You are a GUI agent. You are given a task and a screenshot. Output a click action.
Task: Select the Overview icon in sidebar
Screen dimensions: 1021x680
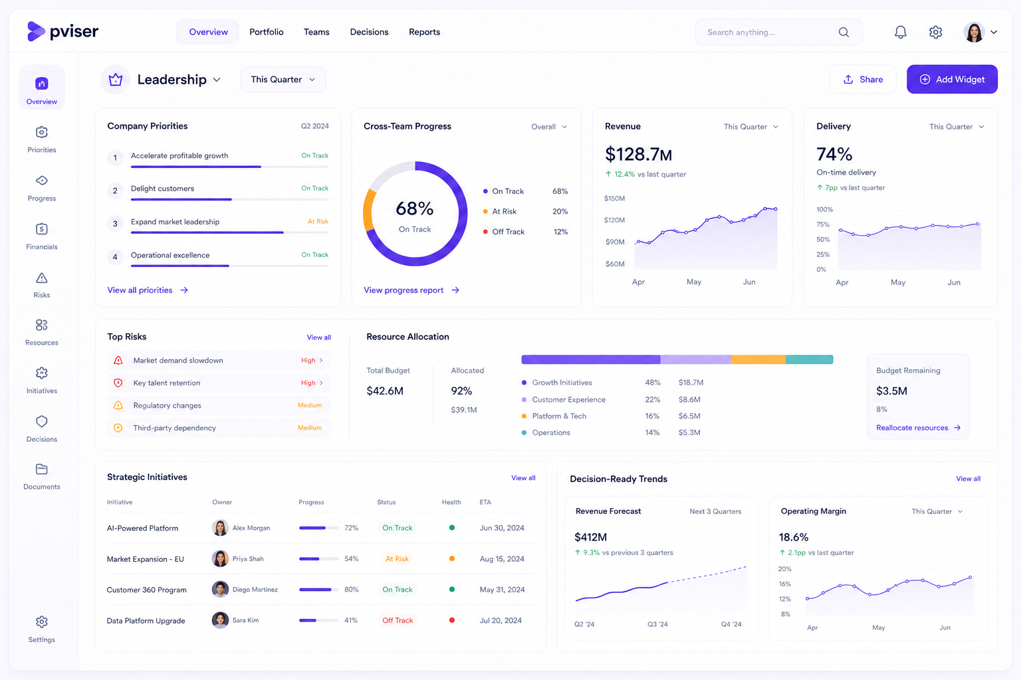(x=41, y=84)
